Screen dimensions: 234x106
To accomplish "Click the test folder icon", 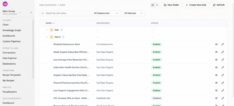I will [x=51, y=30].
